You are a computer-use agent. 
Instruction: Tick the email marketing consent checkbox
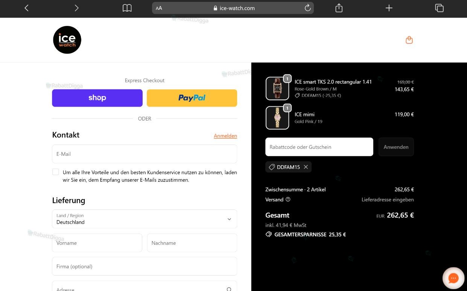coord(56,172)
